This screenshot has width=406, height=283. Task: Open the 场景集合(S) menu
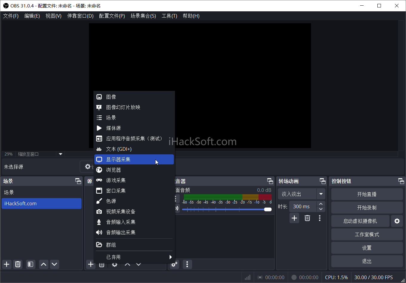143,16
